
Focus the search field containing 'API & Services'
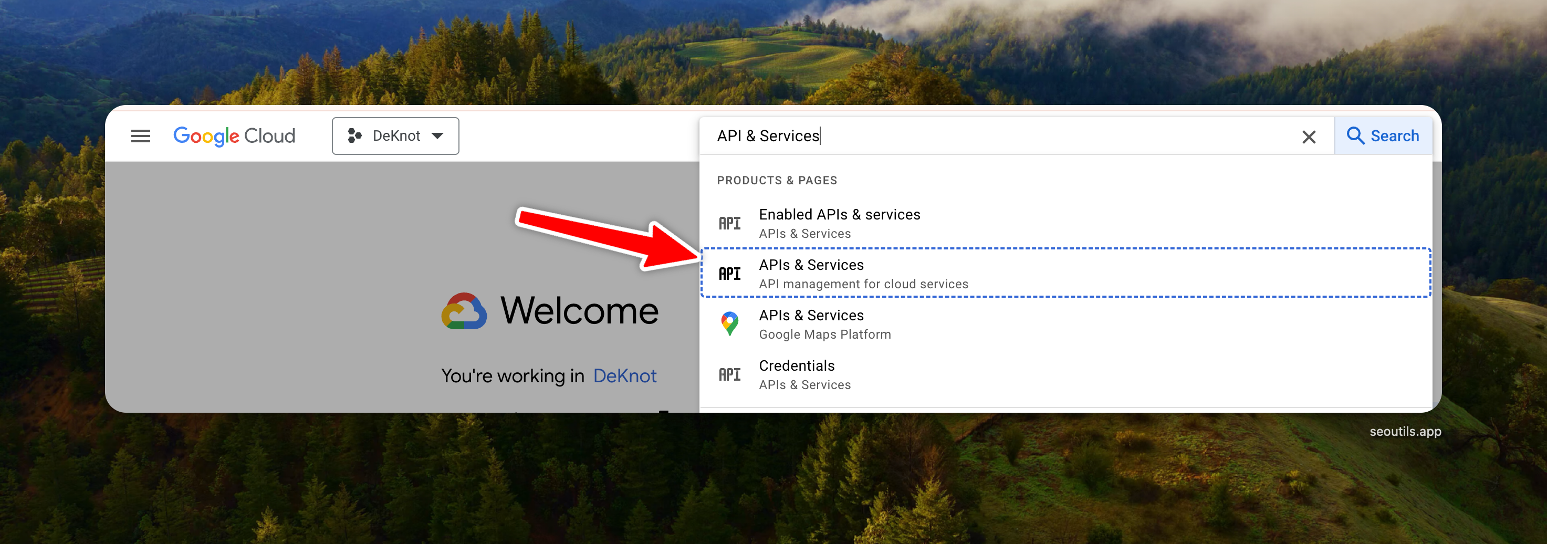pyautogui.click(x=997, y=137)
